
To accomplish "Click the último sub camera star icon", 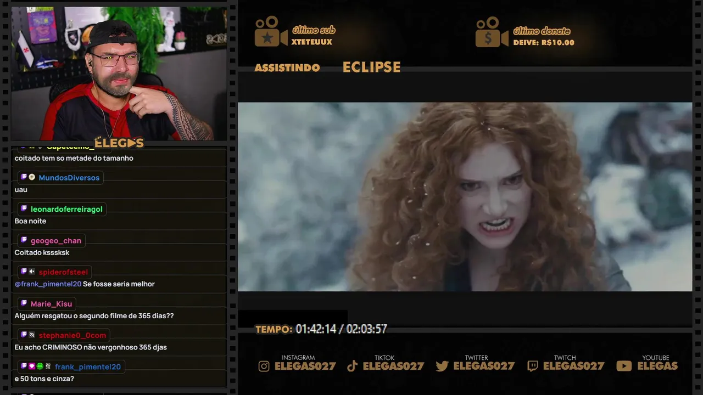I will [x=271, y=32].
